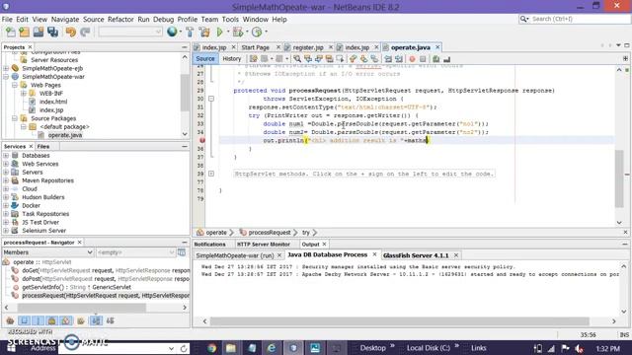Open the Navigate menu
The height and width of the screenshot is (355, 632).
coord(65,20)
